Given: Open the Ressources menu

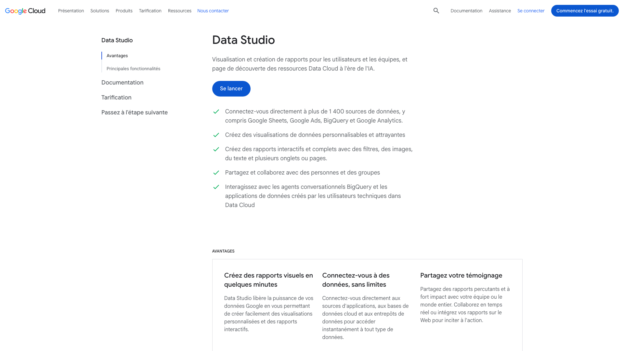Looking at the screenshot, I should tap(180, 11).
